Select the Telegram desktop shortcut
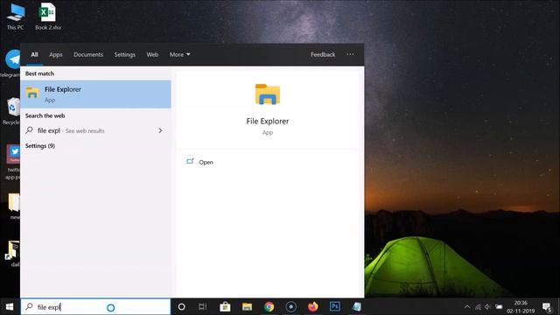Screen dimensions: 560x315 pyautogui.click(x=10, y=64)
